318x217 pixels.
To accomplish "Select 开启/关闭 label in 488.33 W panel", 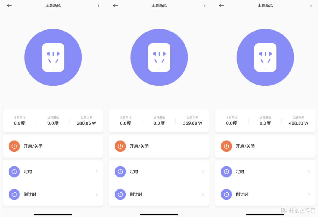I will (x=245, y=146).
